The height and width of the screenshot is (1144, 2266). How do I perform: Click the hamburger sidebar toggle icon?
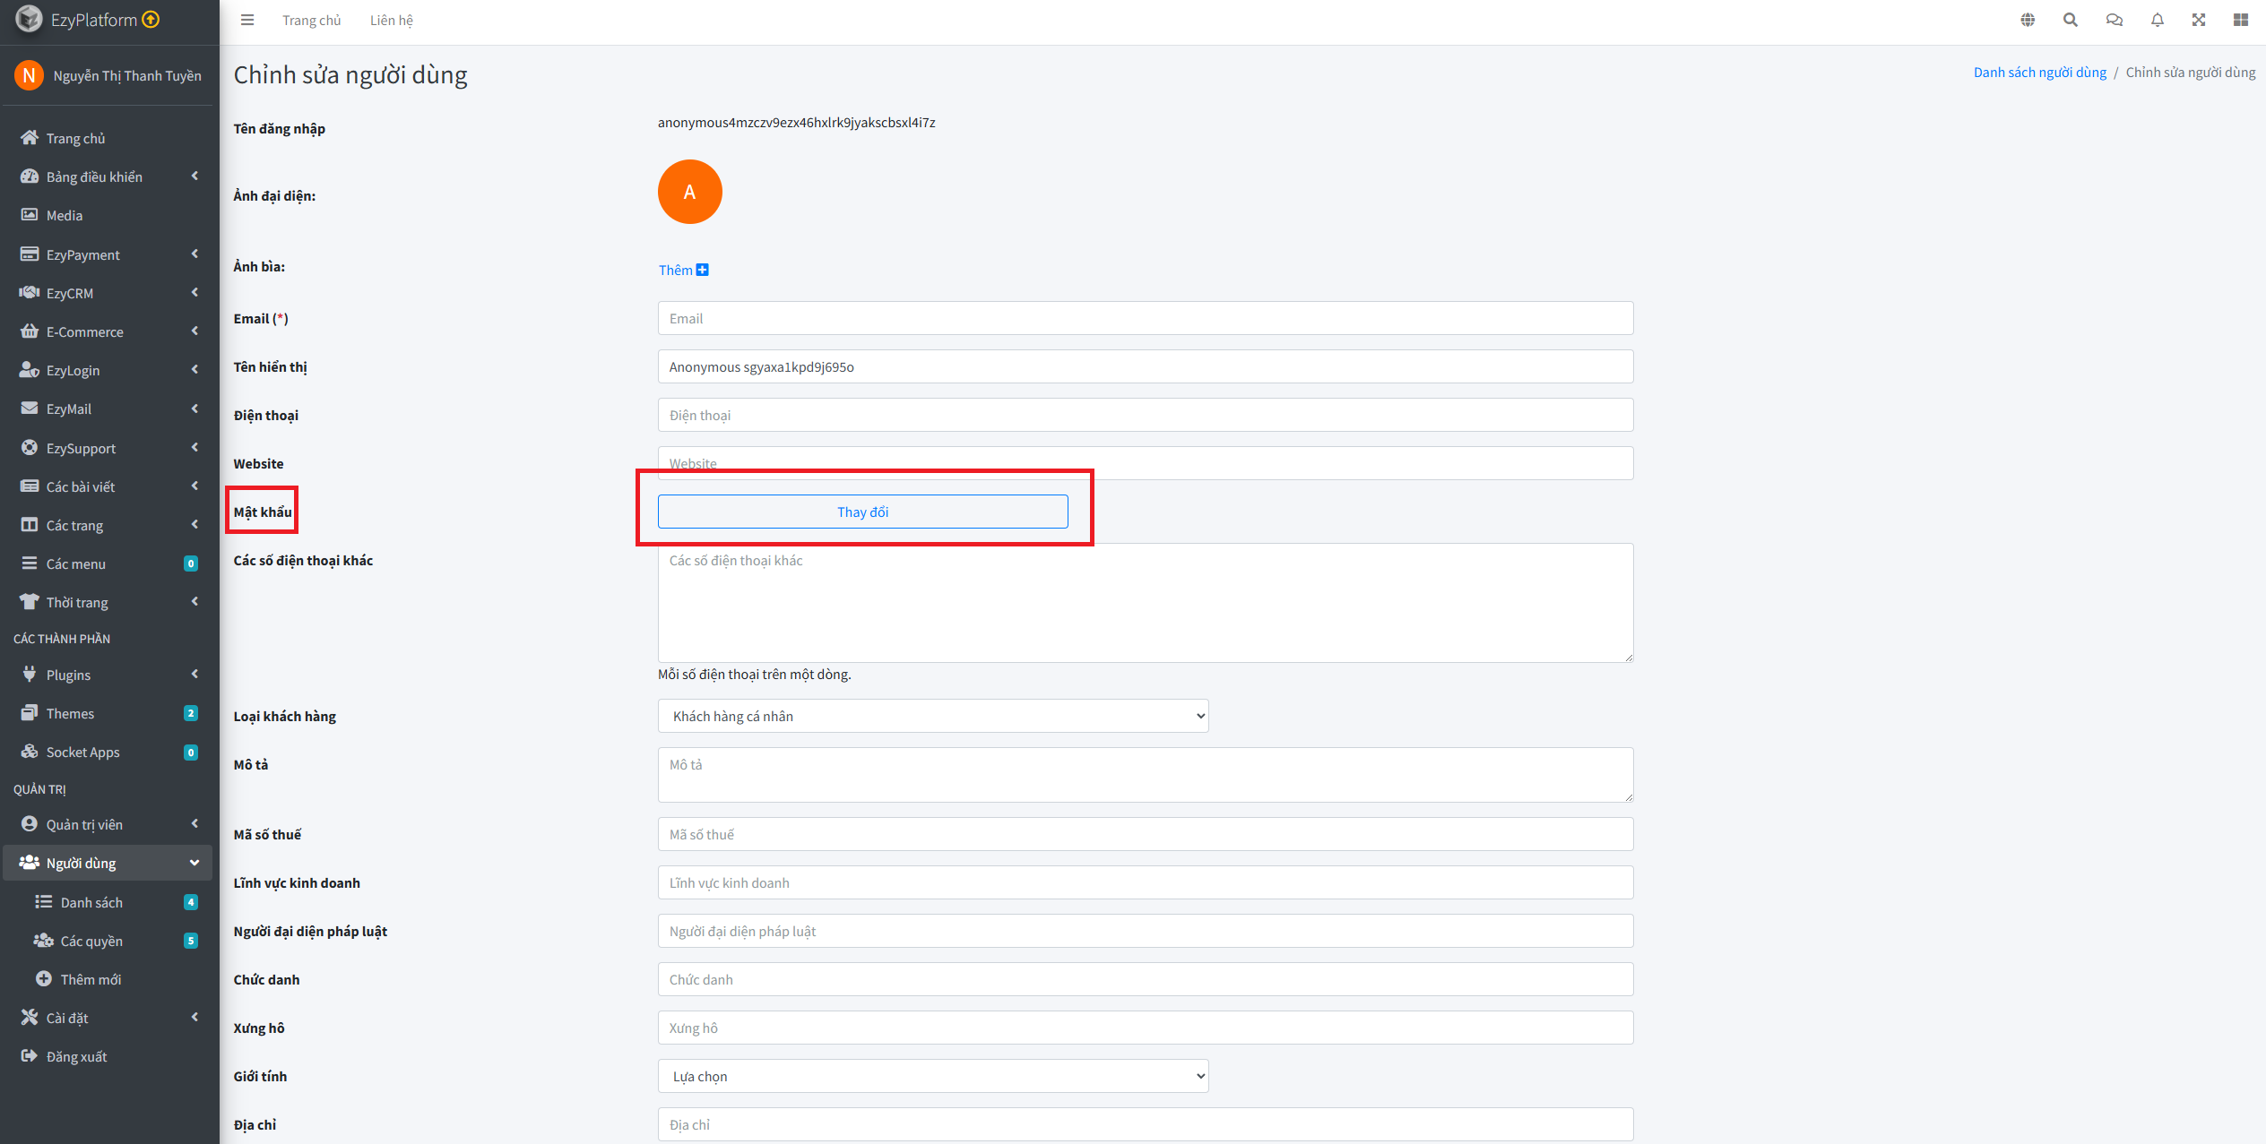(x=247, y=20)
